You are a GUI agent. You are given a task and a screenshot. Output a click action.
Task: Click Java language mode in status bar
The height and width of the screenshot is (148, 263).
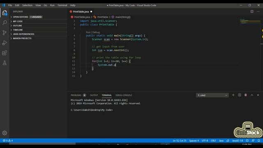221,141
